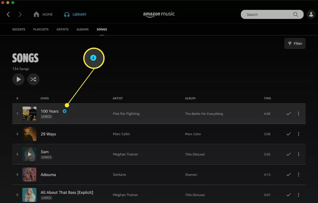Select the song title Adouma
Screen dimensions: 318x203
(48, 174)
